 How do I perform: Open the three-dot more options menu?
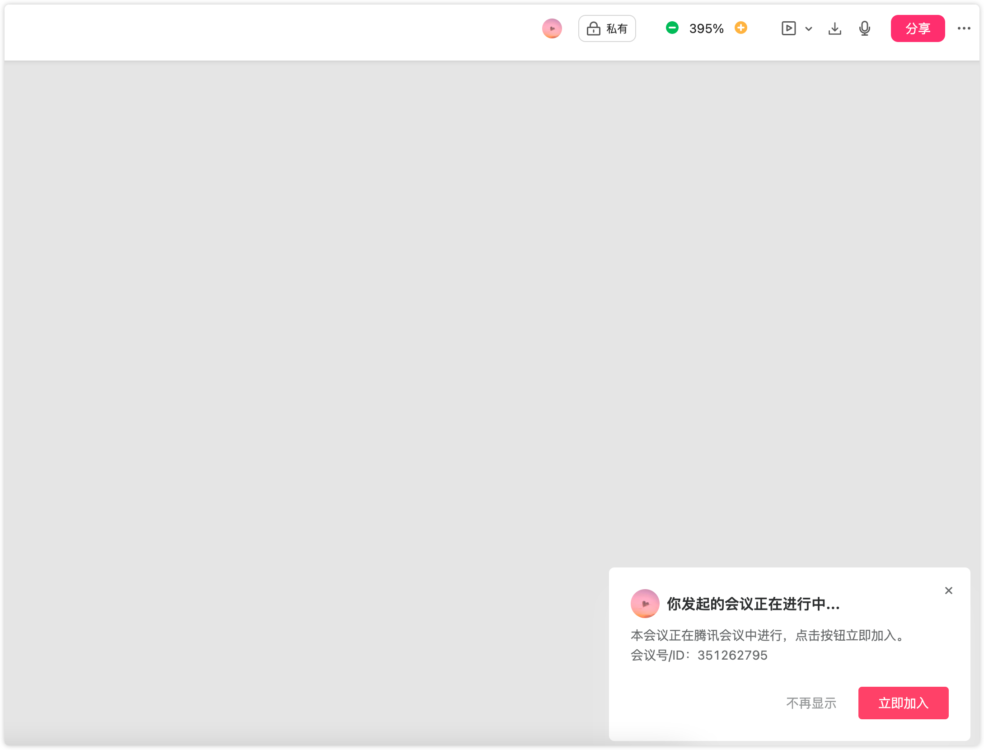click(964, 28)
